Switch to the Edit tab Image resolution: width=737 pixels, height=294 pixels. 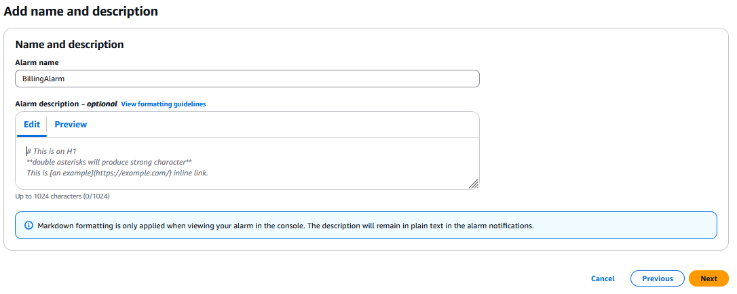point(32,125)
